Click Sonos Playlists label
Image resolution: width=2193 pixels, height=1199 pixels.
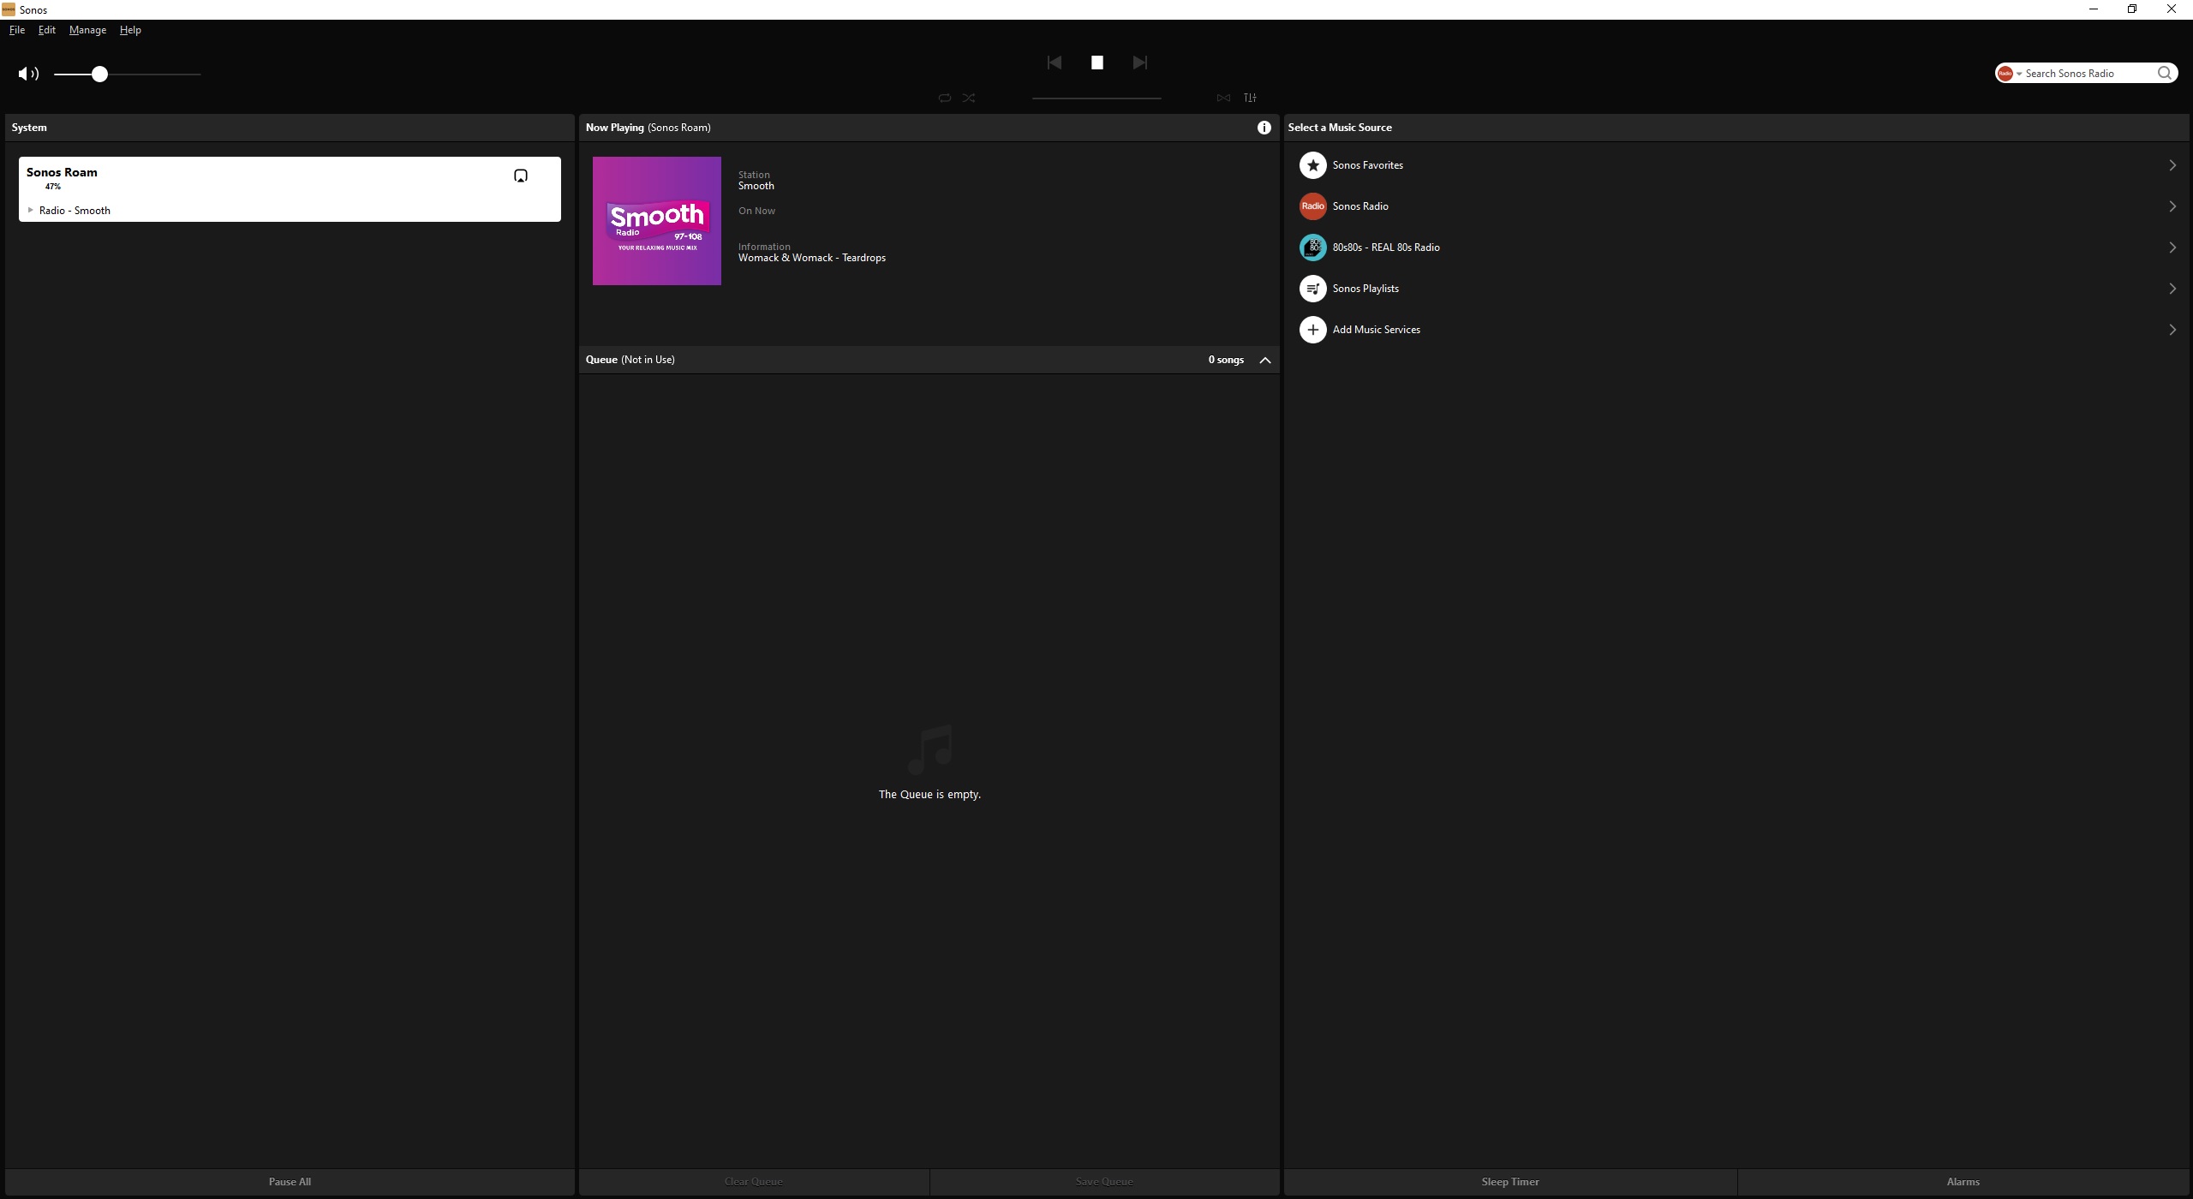click(x=1365, y=289)
